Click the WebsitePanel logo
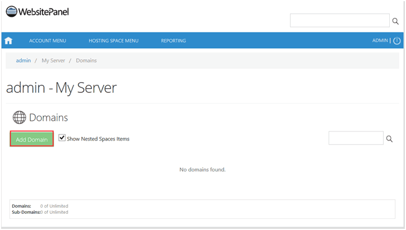This screenshot has width=406, height=230. click(x=37, y=12)
